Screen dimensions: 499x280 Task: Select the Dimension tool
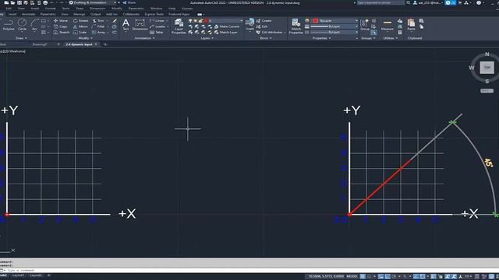pos(140,25)
